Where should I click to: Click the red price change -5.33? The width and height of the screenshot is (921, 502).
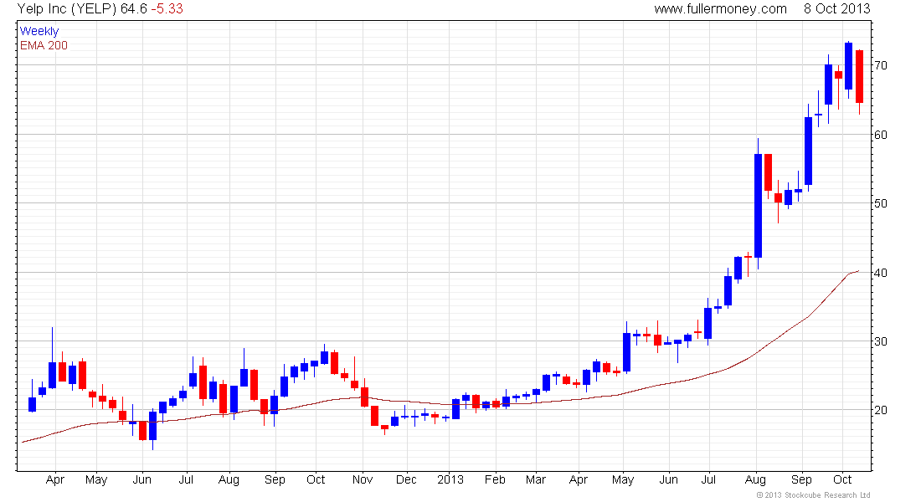point(167,9)
